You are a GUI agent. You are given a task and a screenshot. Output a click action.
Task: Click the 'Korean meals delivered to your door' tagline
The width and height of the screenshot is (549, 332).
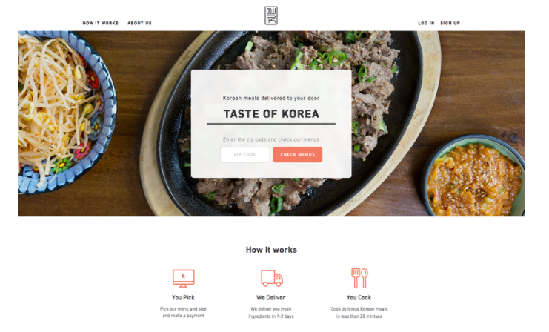click(271, 98)
